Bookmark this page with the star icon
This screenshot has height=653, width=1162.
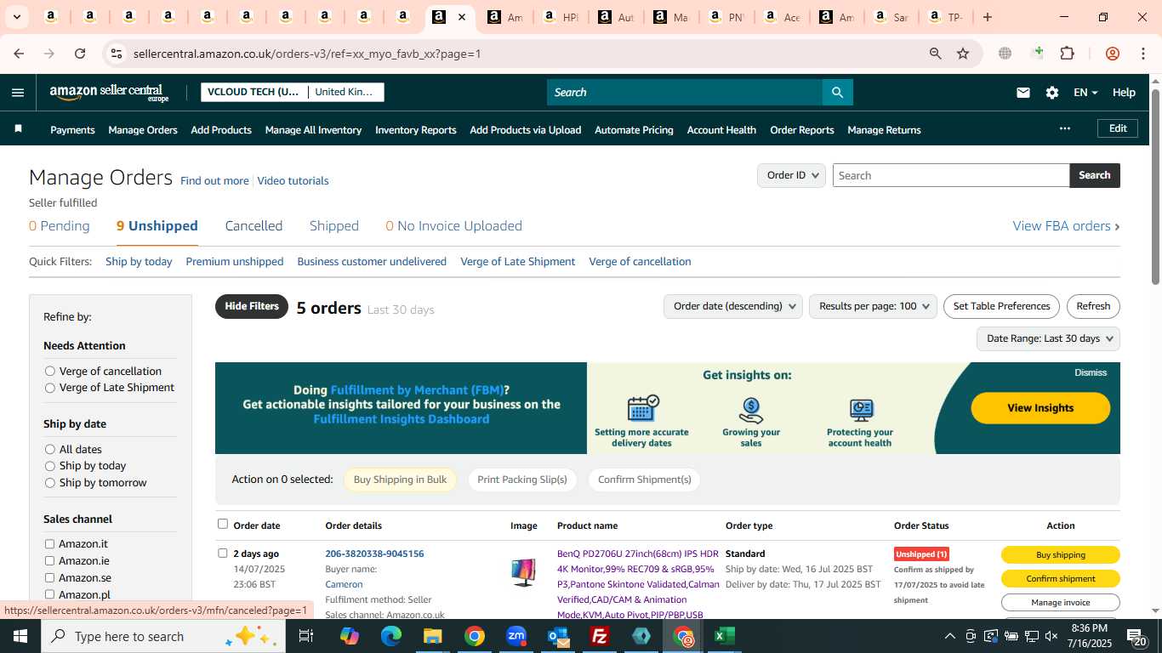pyautogui.click(x=963, y=54)
